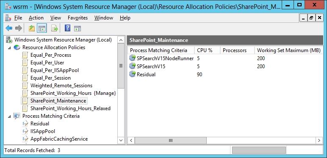Viewport: 327px width, 158px height.
Task: Click the tree pane vertical scrollbar thumb
Action: (x=121, y=66)
